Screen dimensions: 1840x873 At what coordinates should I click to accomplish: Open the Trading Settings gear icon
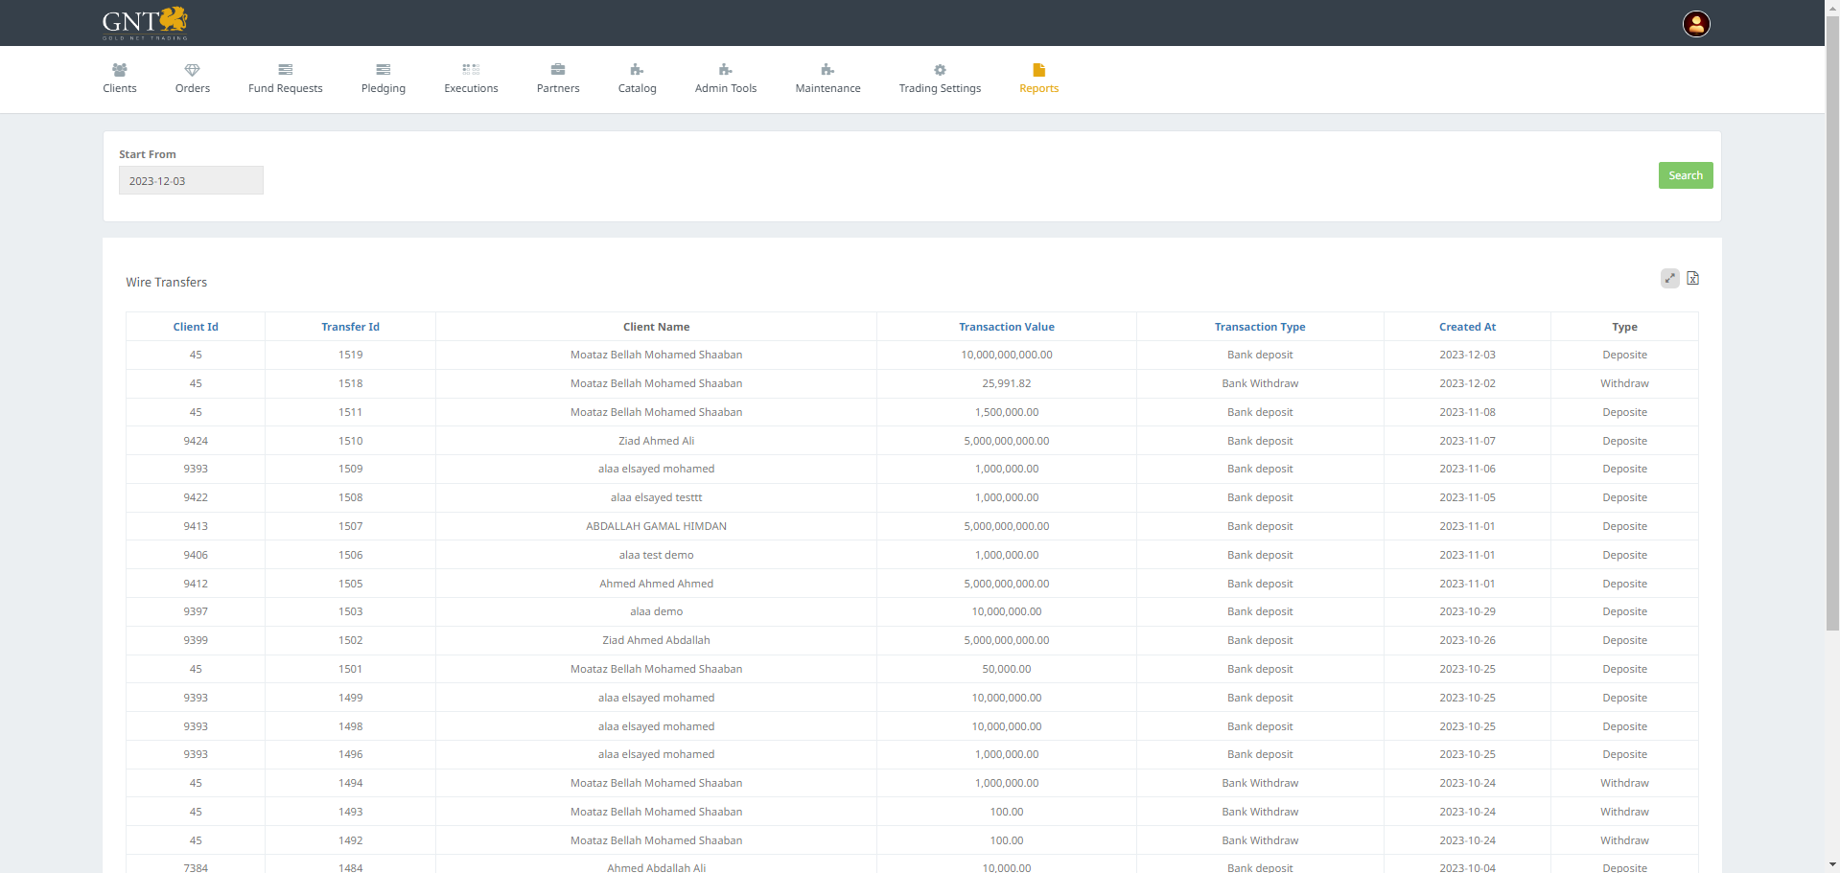pyautogui.click(x=940, y=70)
